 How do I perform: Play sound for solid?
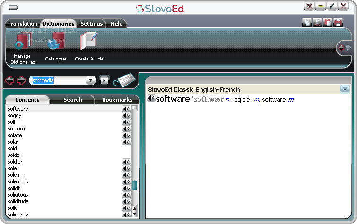pyautogui.click(x=126, y=208)
